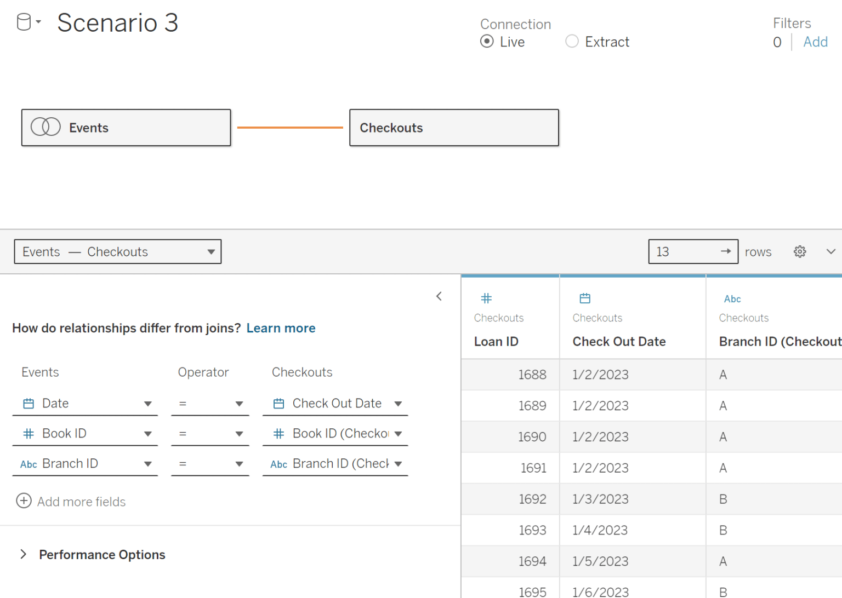The image size is (842, 598).
Task: Click the Abc icon on Branch ID (Checkout) column
Action: [732, 299]
